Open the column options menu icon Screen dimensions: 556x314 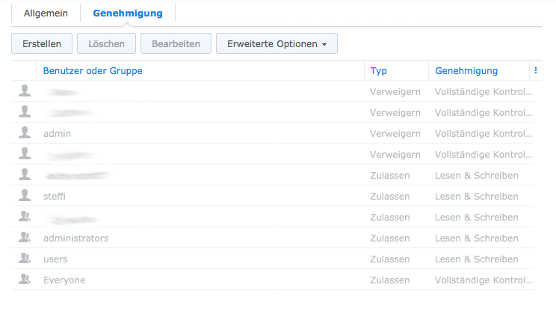pos(536,71)
